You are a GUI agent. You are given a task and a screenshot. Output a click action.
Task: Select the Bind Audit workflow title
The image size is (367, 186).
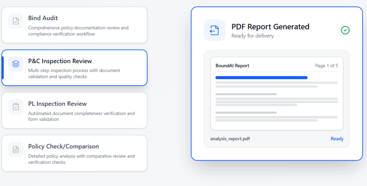click(43, 18)
